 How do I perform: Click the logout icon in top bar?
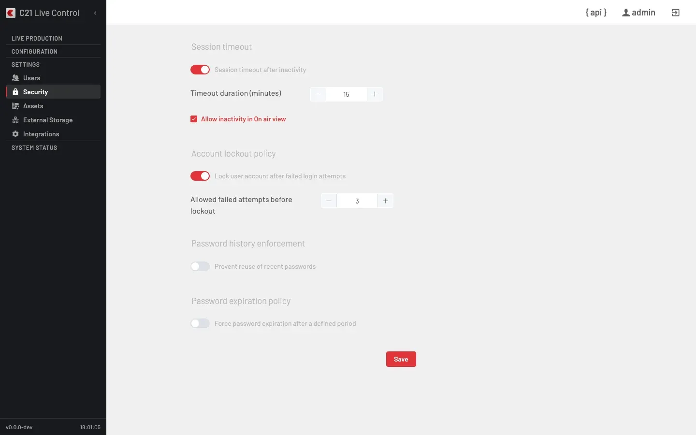pos(676,13)
